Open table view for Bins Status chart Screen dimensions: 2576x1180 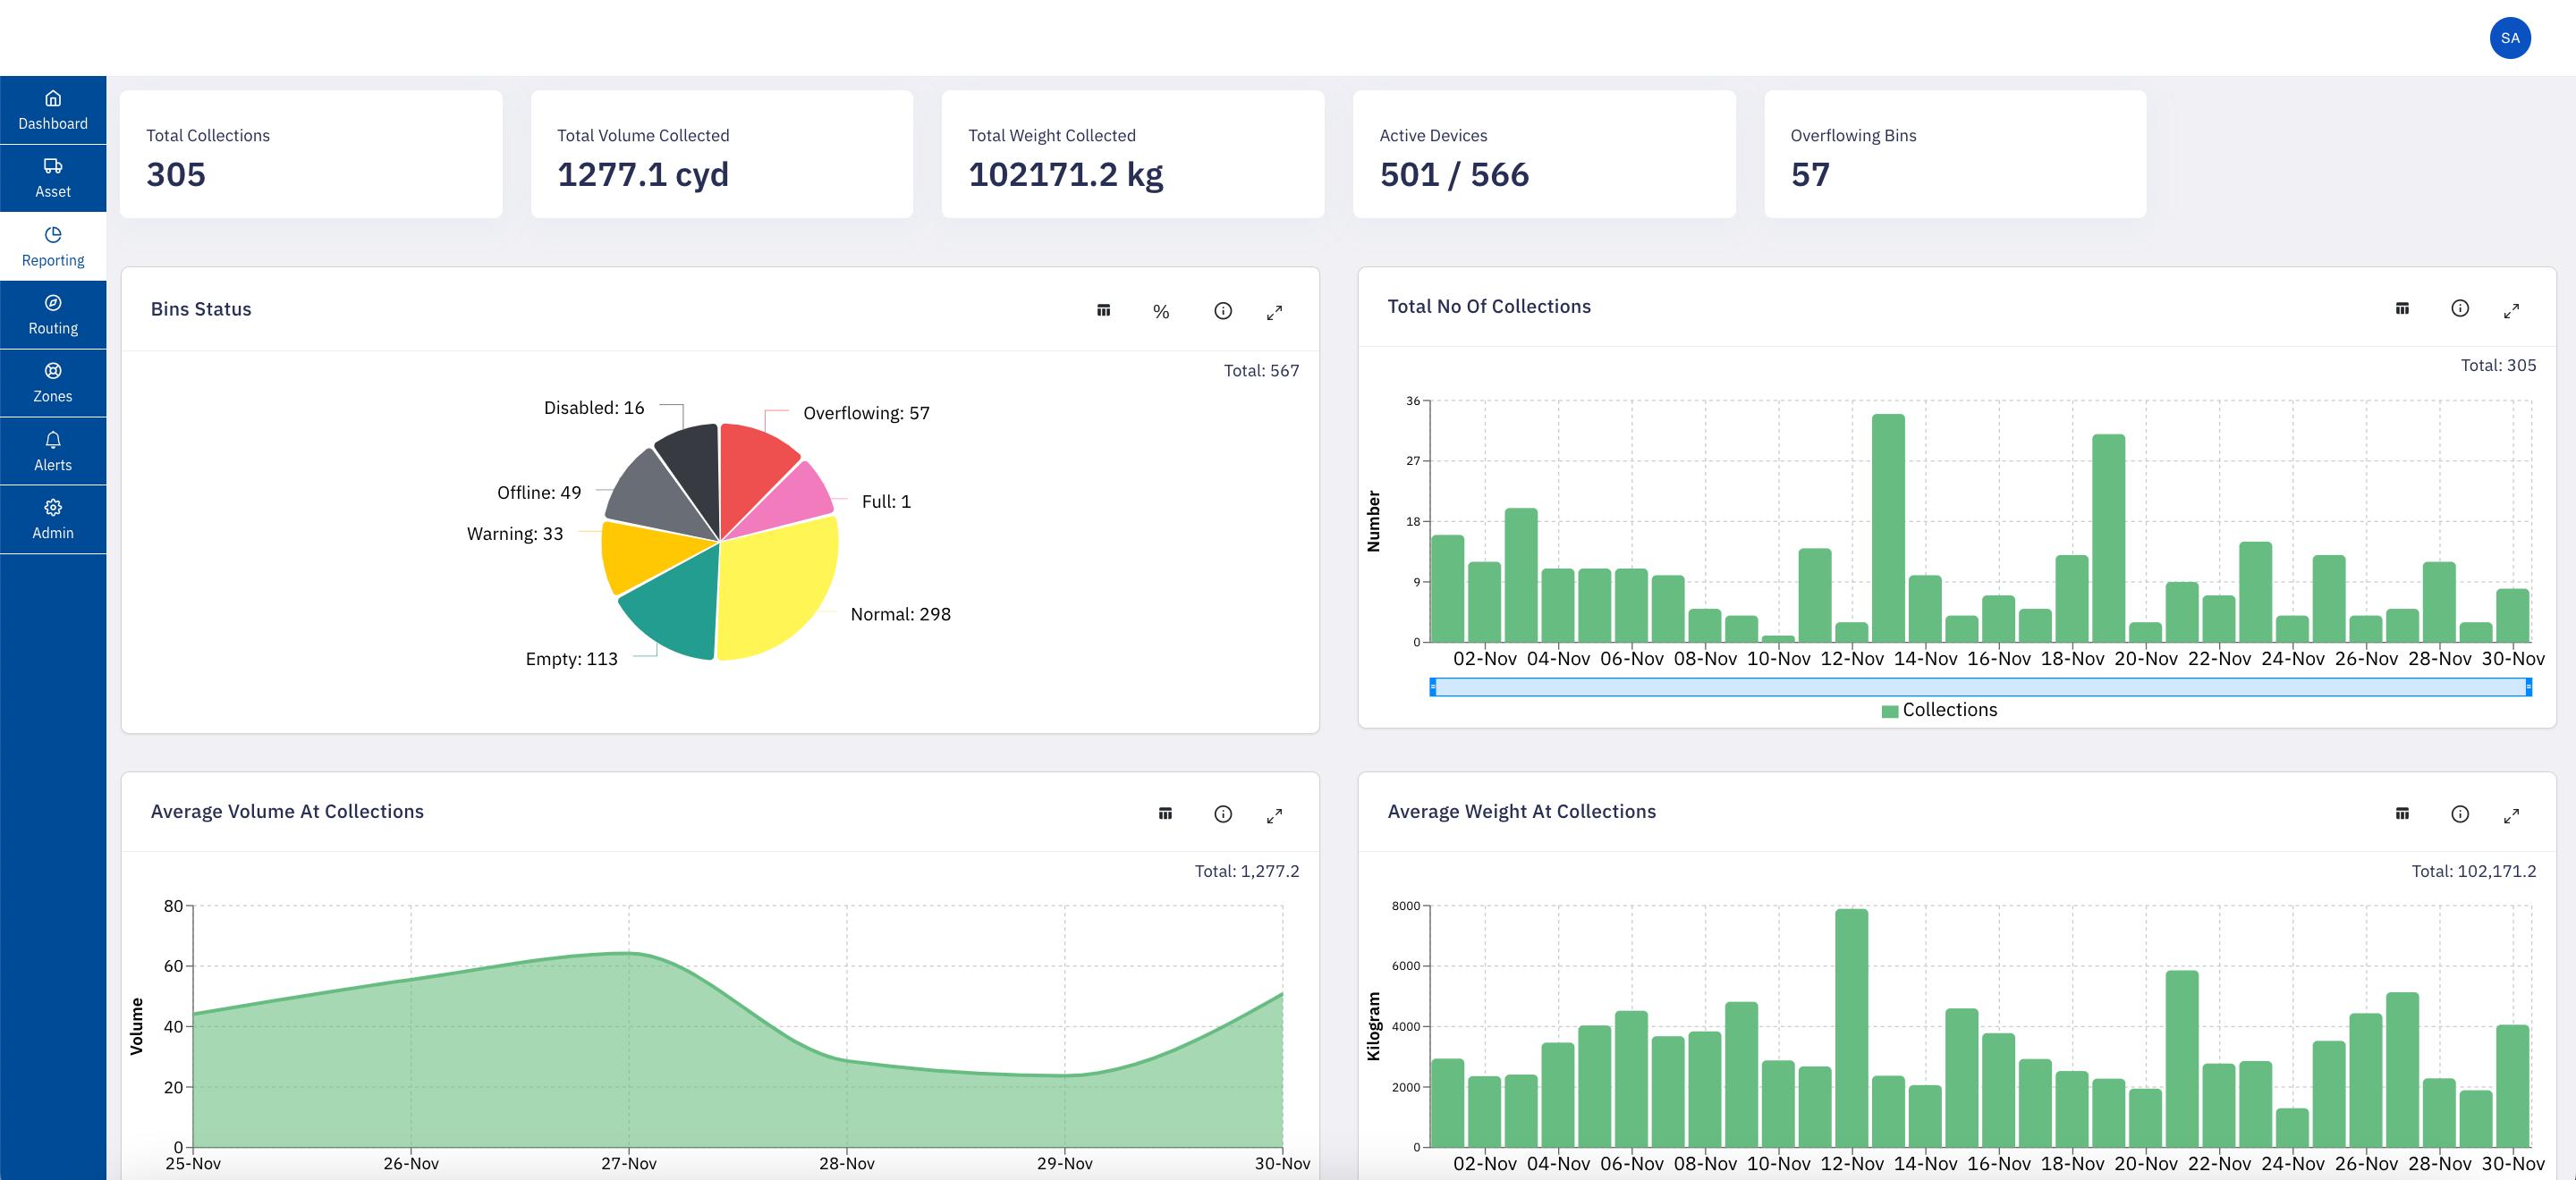pos(1103,311)
